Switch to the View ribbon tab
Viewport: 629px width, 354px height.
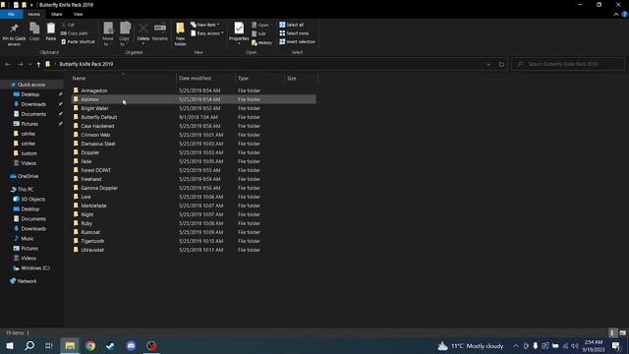(x=78, y=14)
